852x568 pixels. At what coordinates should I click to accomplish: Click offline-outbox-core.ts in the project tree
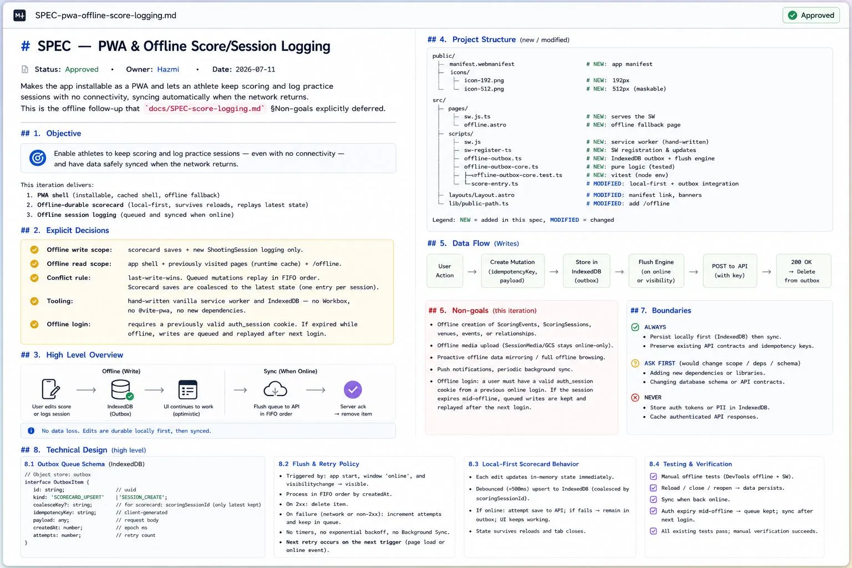[x=501, y=166]
